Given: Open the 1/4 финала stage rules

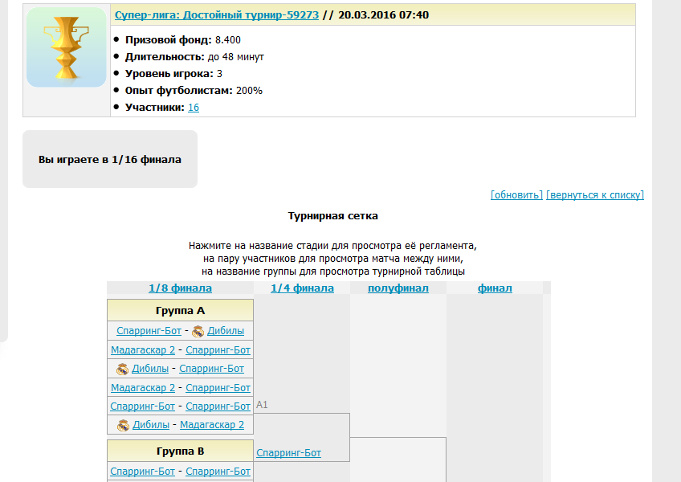Looking at the screenshot, I should (x=302, y=288).
